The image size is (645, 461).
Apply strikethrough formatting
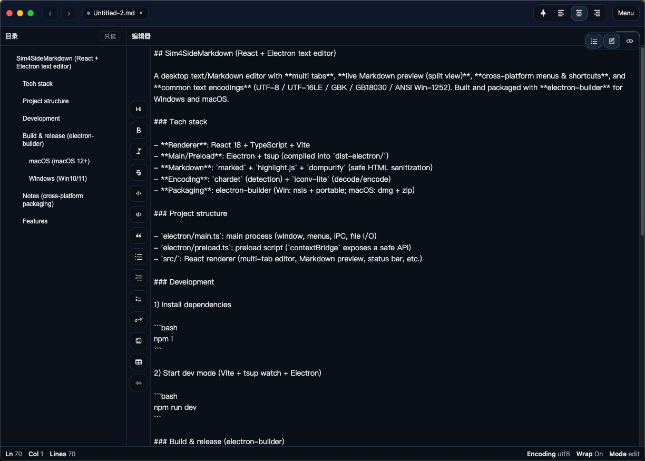139,172
